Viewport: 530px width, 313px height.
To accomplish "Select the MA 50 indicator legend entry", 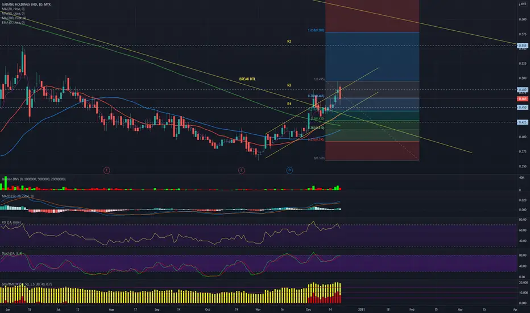I will click(13, 14).
